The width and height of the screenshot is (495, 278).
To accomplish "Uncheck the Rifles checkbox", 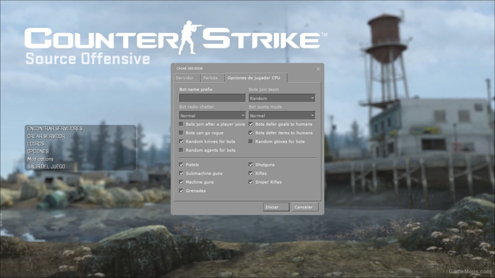I will [251, 174].
